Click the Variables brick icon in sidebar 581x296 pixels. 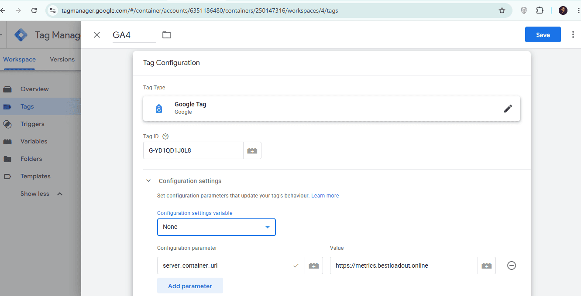pyautogui.click(x=7, y=142)
